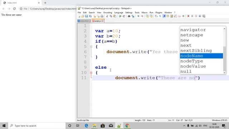Save the script with the floppy disk icon
This screenshot has height=129, width=229.
(x=87, y=16)
